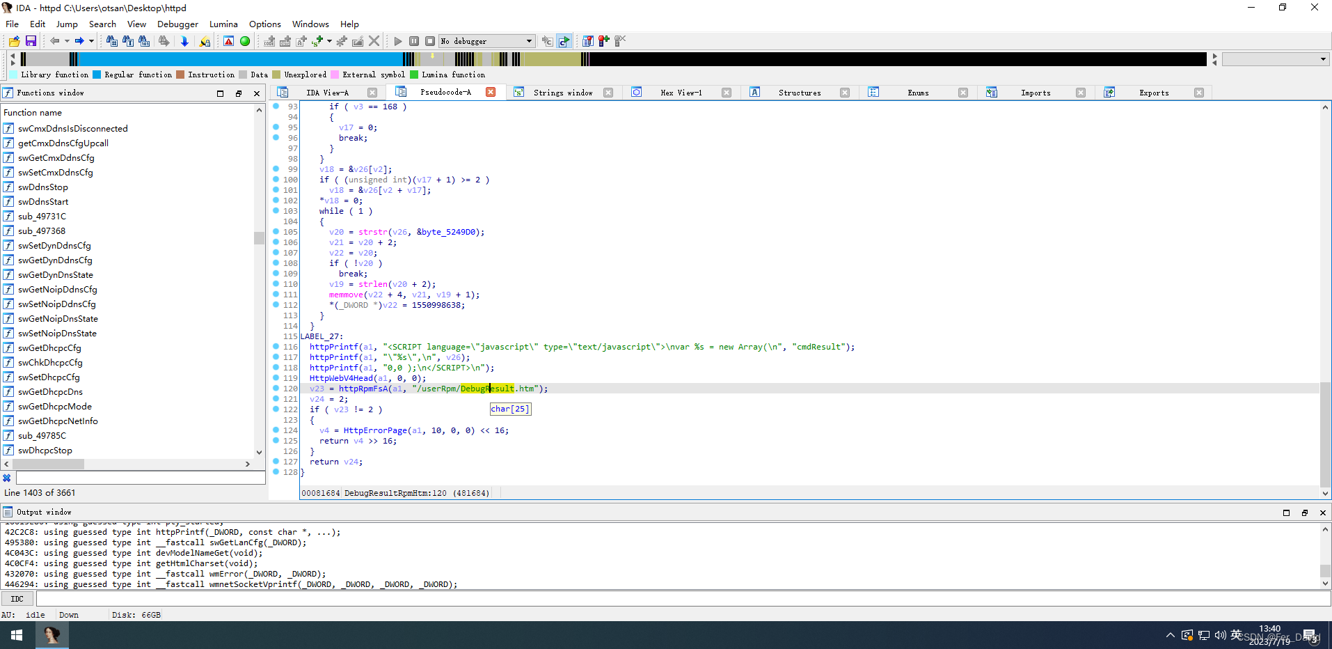Toggle breakpoint dot on line 120

coord(276,388)
